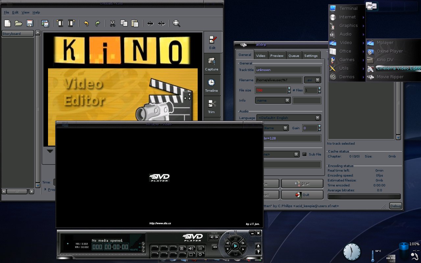421x263 pixels.
Task: Click the Save floppy icon in Kino toolbar
Action: [30, 23]
